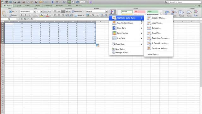Viewport: 202px width, 114px height.
Task: Click the Bold formatting icon
Action: [x=21, y=15]
